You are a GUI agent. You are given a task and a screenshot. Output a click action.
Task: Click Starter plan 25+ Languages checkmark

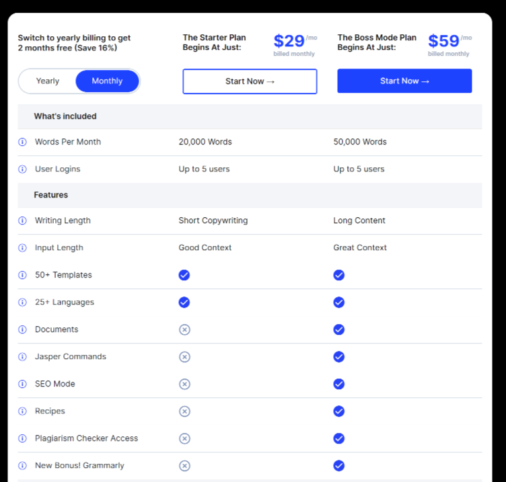[x=184, y=303]
